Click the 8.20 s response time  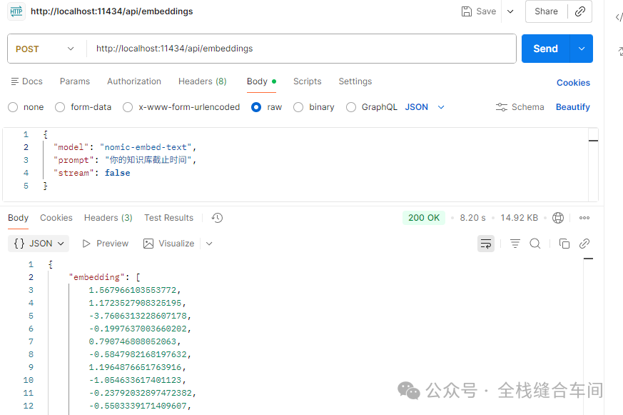pos(473,218)
